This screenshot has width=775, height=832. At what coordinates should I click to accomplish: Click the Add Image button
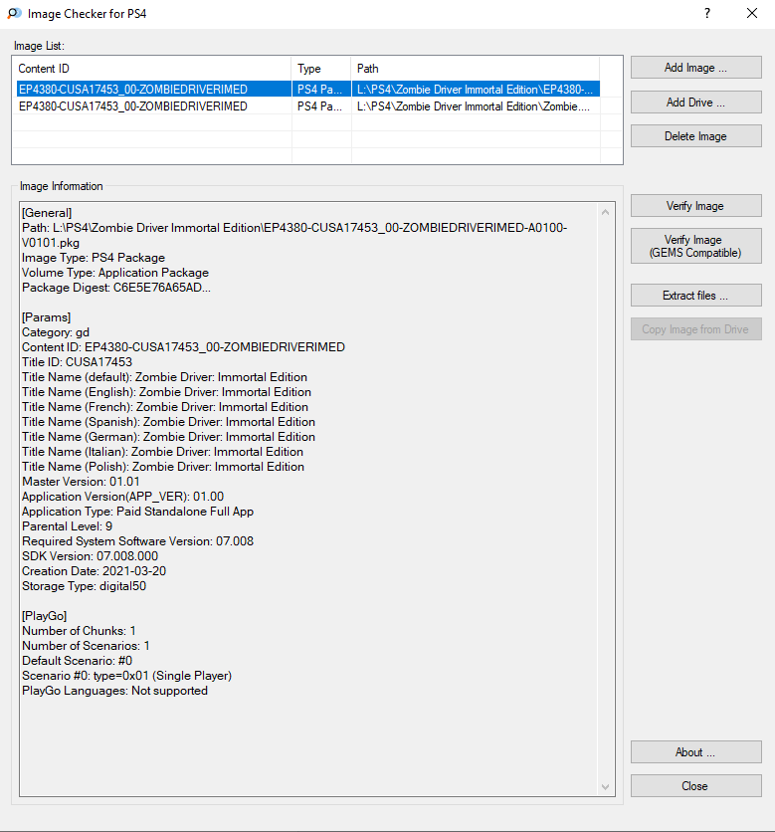695,68
